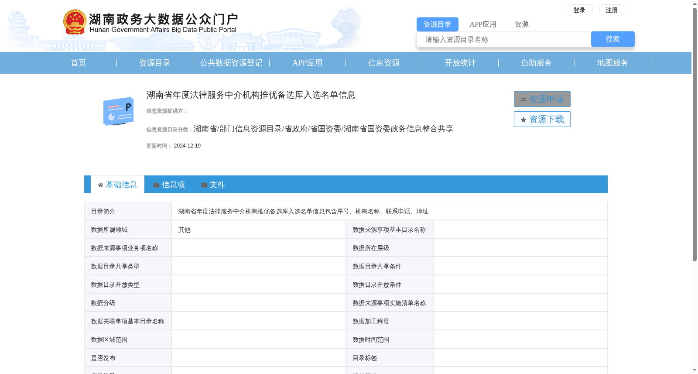Click the 资源下载 button
Screen dimensions: 698x374
pyautogui.click(x=542, y=119)
